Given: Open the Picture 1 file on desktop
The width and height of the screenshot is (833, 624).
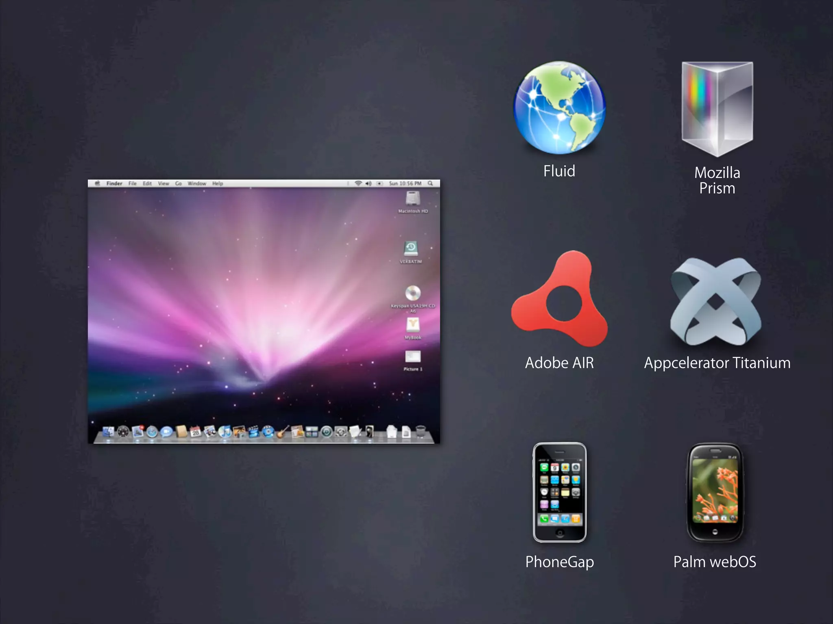Looking at the screenshot, I should point(413,357).
